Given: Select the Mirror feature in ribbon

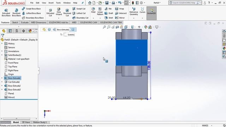Looking at the screenshot, I should pyautogui.click(x=120, y=18).
